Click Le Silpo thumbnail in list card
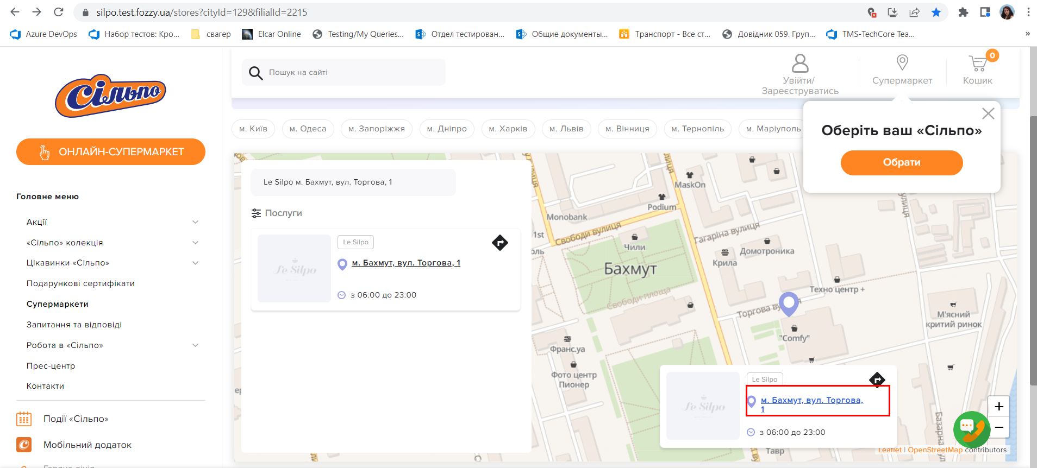This screenshot has height=468, width=1037. click(294, 268)
